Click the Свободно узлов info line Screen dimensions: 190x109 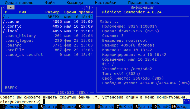146,83
